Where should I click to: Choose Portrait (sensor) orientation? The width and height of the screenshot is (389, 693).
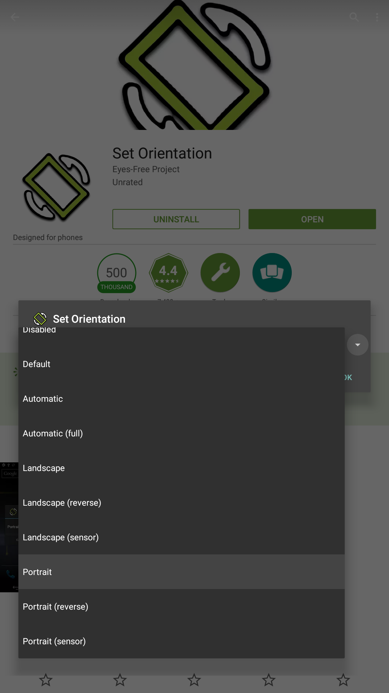(182, 641)
